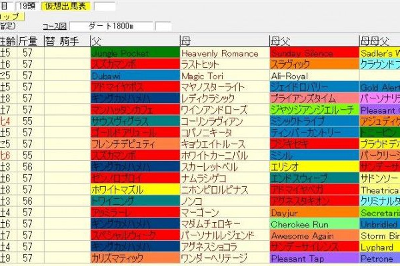This screenshot has width=400, height=266.
Task: Click the 斤量 column header
Action: pyautogui.click(x=28, y=41)
